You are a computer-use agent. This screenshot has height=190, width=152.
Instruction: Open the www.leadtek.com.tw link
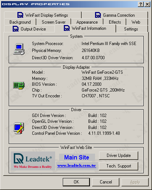[77, 166]
